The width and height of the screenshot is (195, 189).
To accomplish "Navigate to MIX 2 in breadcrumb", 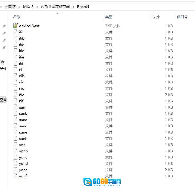I will point(28,7).
